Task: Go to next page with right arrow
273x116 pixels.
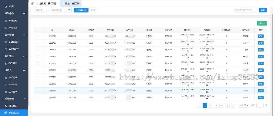Action: (x=234, y=105)
